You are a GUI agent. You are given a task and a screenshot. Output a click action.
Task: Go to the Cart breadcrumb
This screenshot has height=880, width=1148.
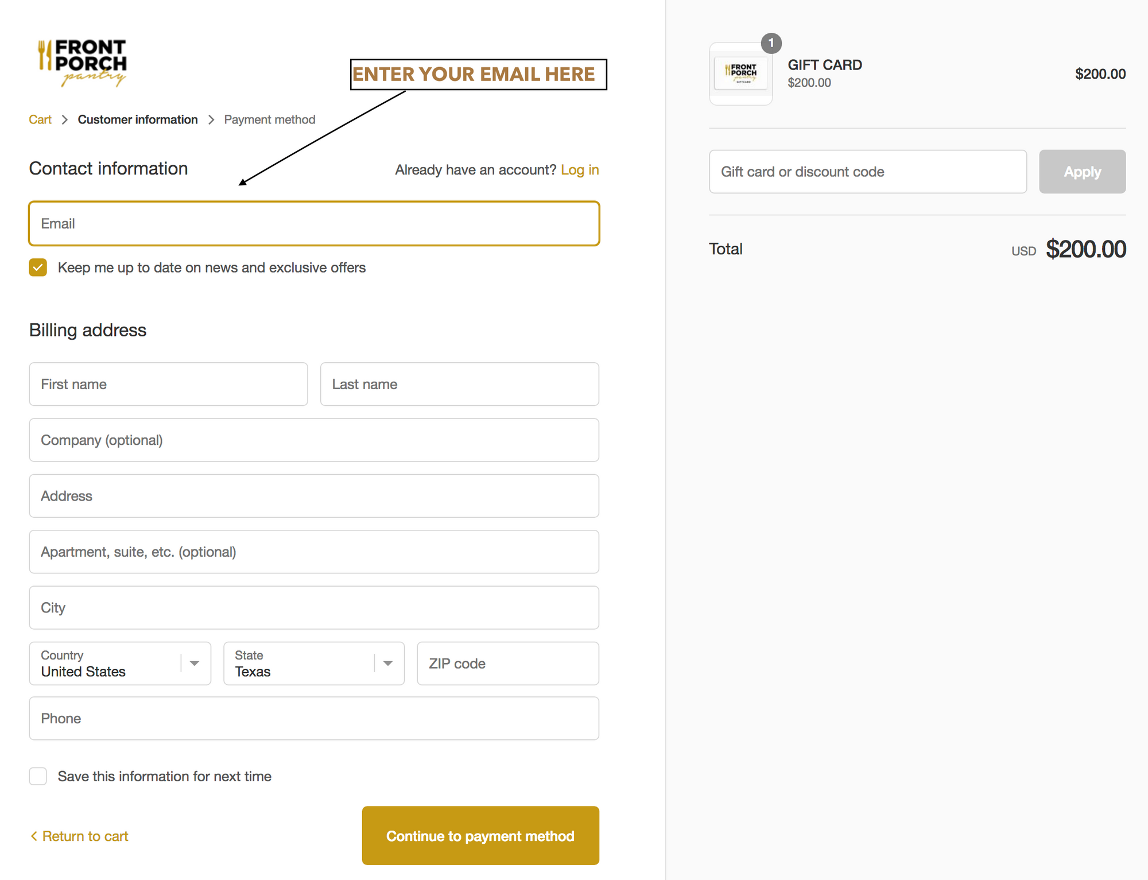pyautogui.click(x=40, y=119)
